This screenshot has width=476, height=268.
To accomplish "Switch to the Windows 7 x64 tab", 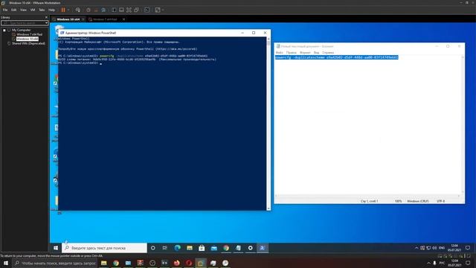I will 105,19.
